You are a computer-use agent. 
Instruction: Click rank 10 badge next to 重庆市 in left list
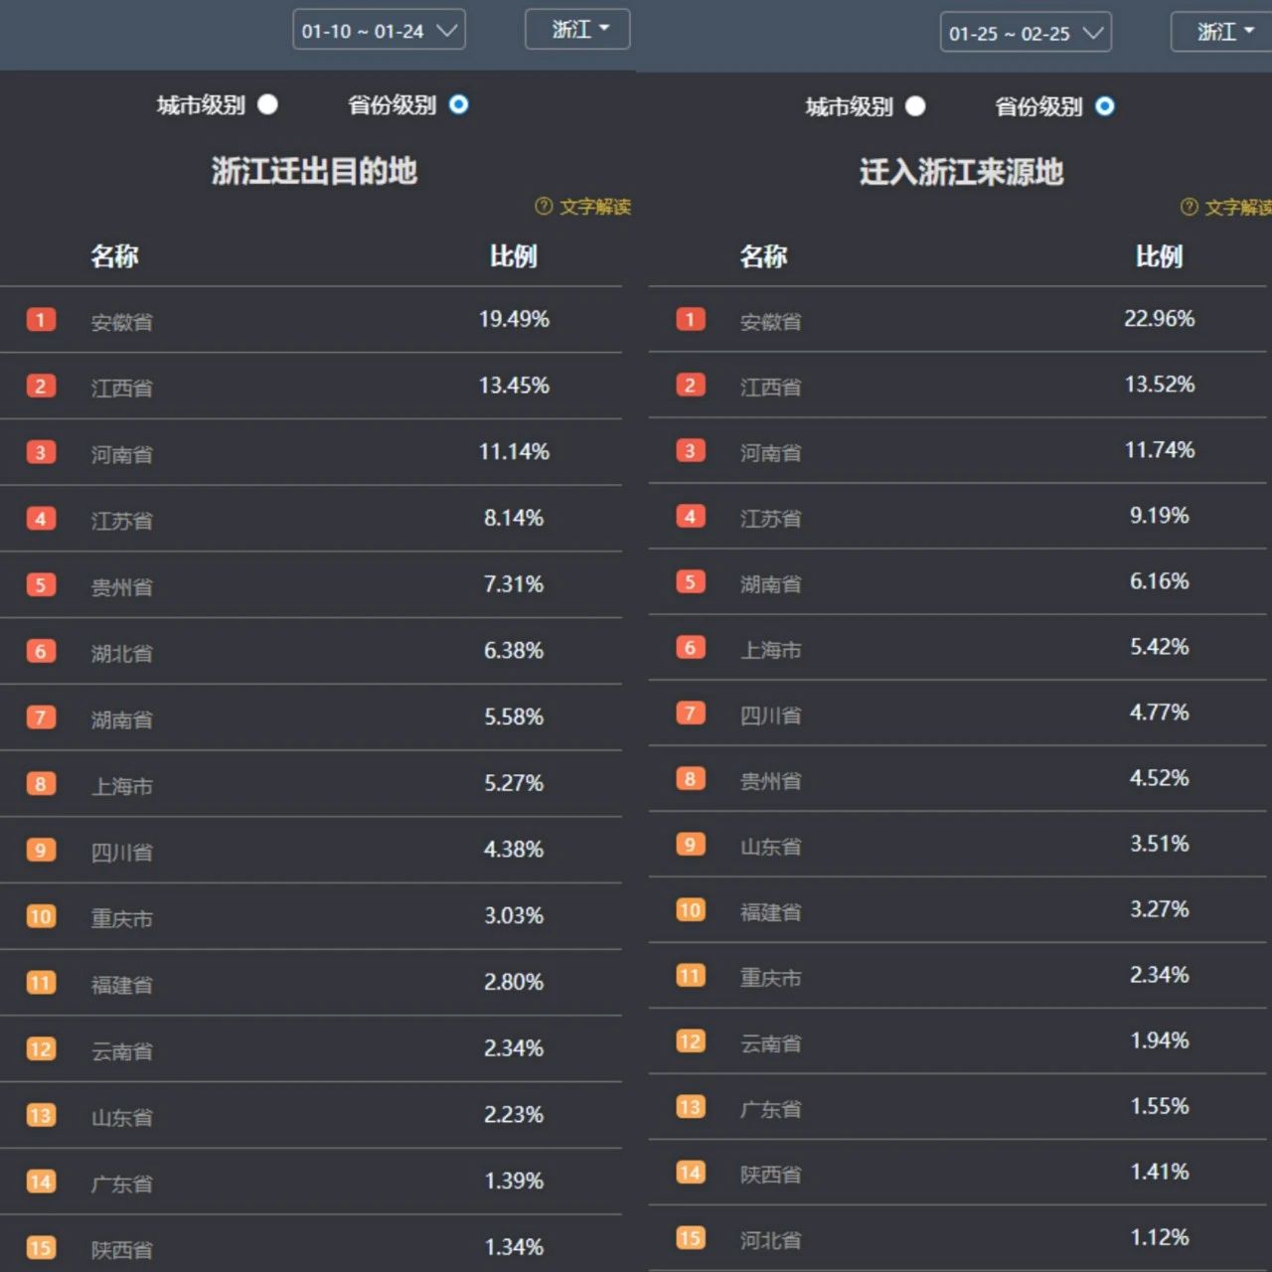tap(41, 916)
